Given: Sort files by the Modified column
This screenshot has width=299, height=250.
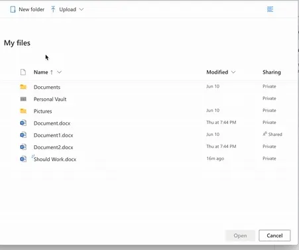Looking at the screenshot, I should tap(217, 72).
